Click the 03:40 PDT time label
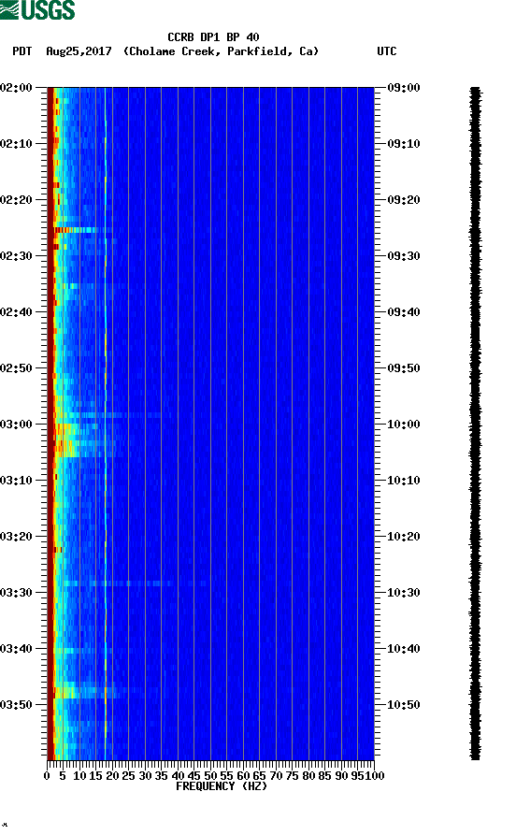516x835 pixels. pos(17,649)
